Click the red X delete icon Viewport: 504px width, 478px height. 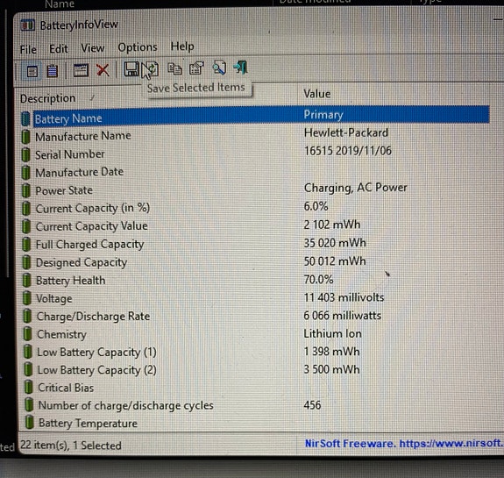coord(103,70)
